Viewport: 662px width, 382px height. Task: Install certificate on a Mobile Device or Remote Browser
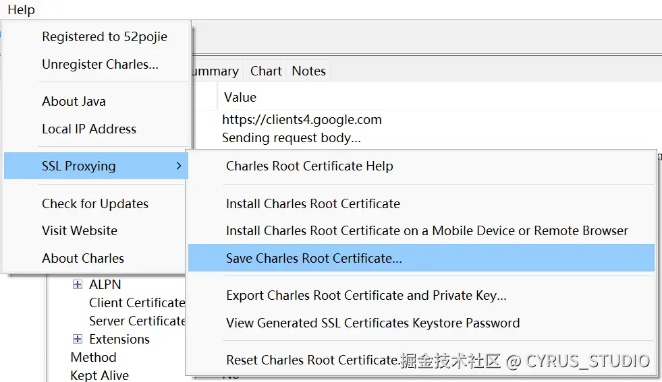coord(427,230)
